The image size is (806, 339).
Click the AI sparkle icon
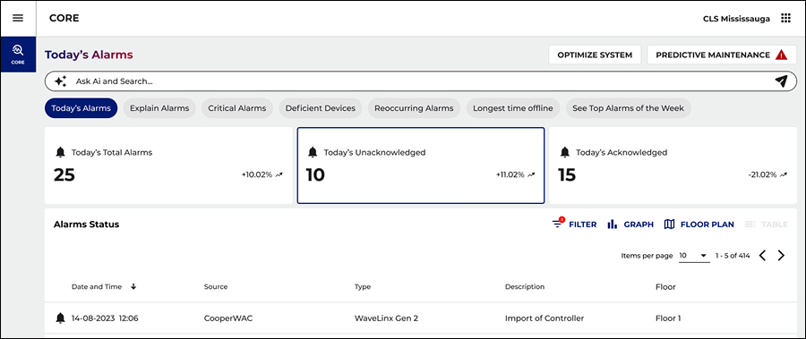coord(61,81)
